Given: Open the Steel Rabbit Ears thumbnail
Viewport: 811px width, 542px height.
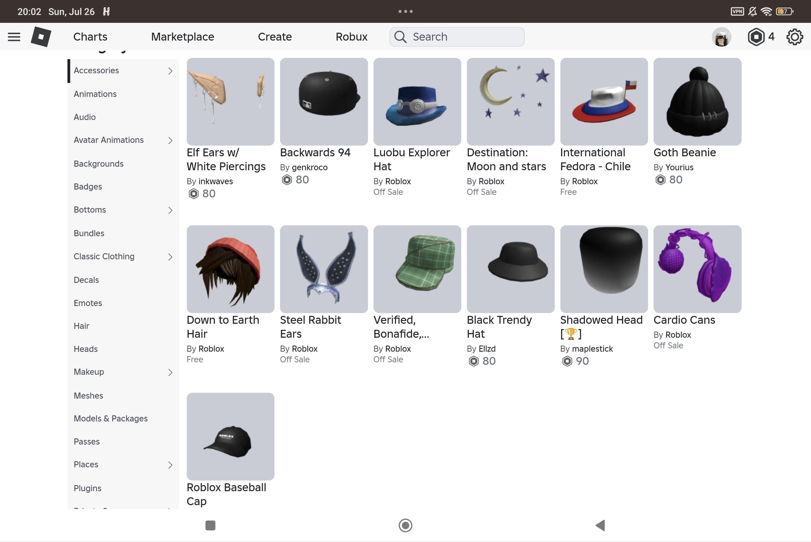Looking at the screenshot, I should 324,269.
